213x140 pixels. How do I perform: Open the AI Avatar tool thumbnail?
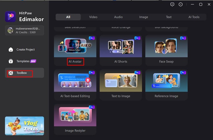[75, 46]
